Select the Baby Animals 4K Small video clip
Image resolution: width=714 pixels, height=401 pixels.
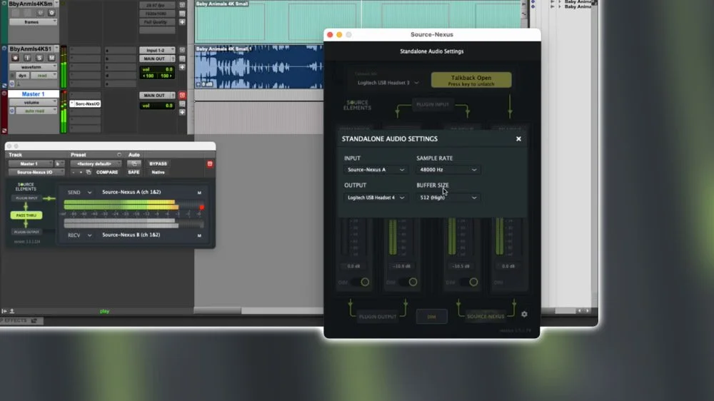(358, 21)
